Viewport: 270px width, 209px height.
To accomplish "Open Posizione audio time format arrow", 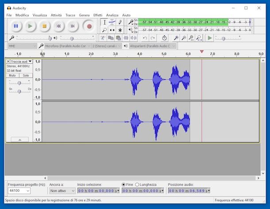I will click(x=209, y=190).
